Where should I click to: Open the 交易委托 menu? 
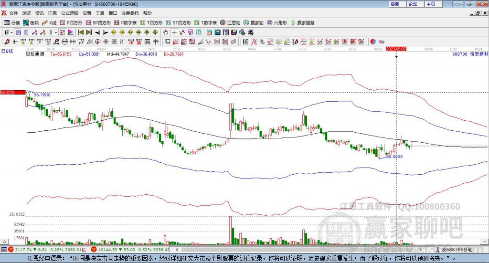point(130,13)
